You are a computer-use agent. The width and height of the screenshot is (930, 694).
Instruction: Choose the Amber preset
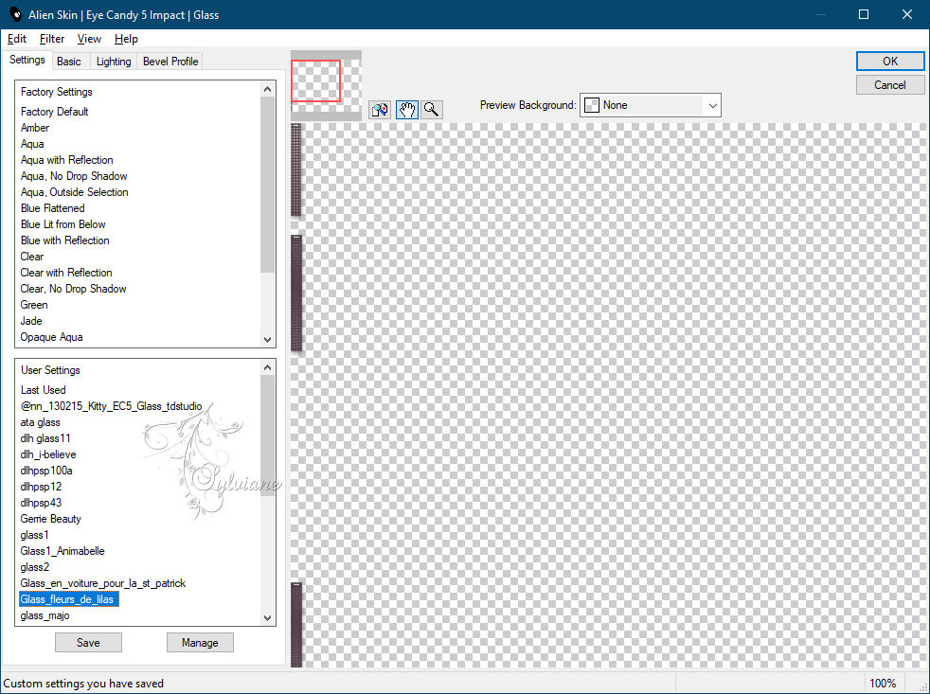pyautogui.click(x=35, y=128)
